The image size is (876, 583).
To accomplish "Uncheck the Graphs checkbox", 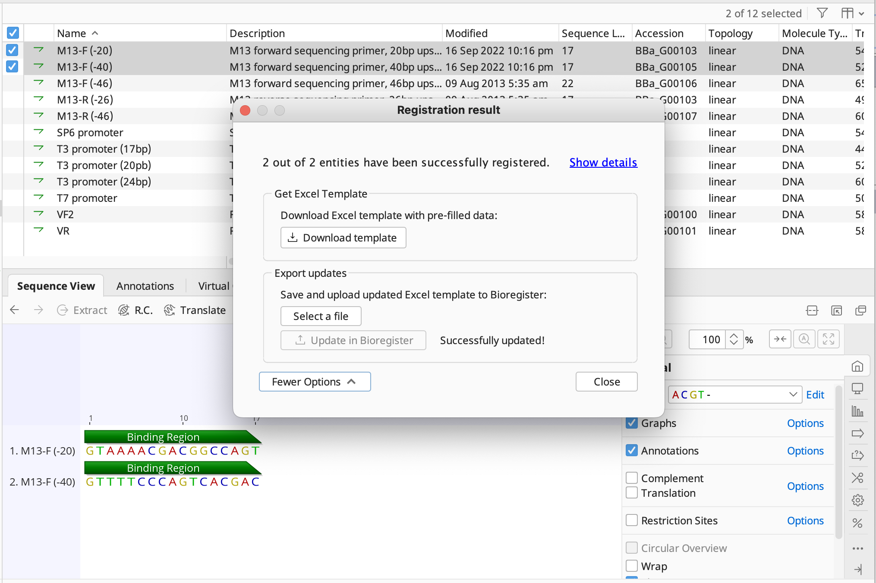I will (x=632, y=423).
